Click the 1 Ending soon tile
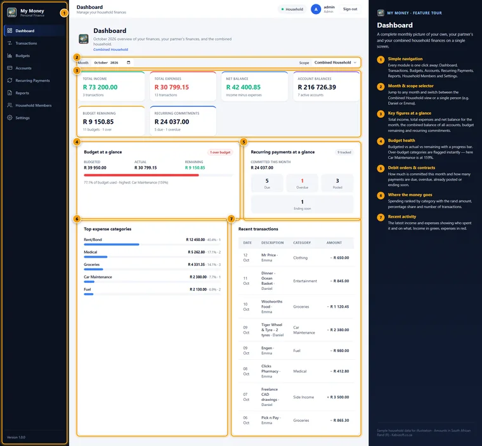This screenshot has height=446, width=482. [302, 204]
